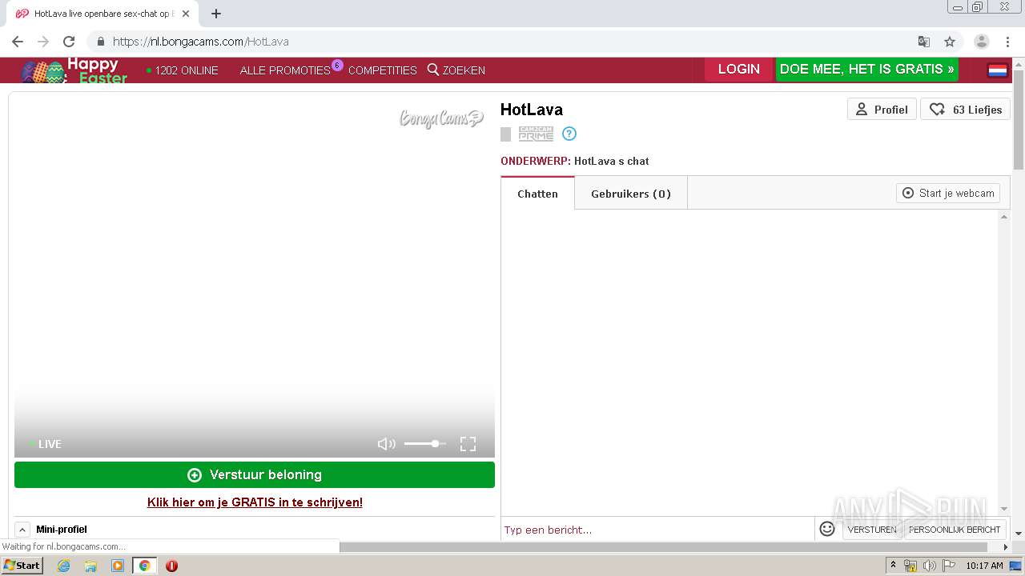This screenshot has height=576, width=1025.
Task: Show hidden system tray icons
Action: pyautogui.click(x=893, y=566)
